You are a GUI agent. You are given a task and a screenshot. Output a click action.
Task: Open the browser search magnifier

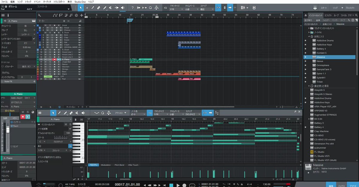[x=357, y=15]
